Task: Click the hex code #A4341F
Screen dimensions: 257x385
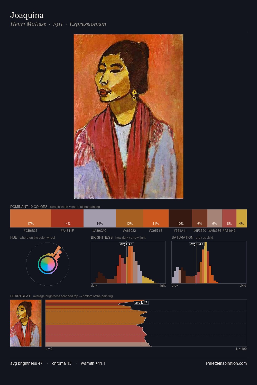Action: coord(67,231)
